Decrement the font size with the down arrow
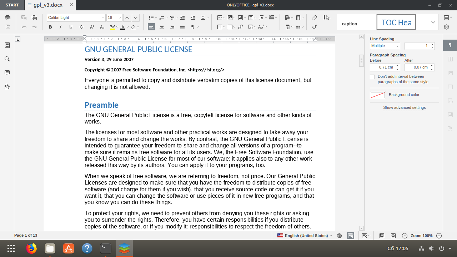This screenshot has width=457, height=257. tap(135, 17)
